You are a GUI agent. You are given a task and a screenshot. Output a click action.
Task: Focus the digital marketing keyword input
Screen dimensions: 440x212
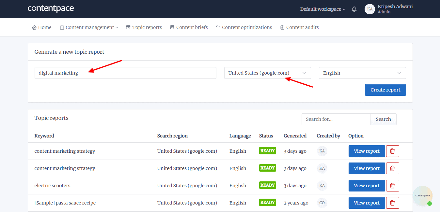click(125, 73)
